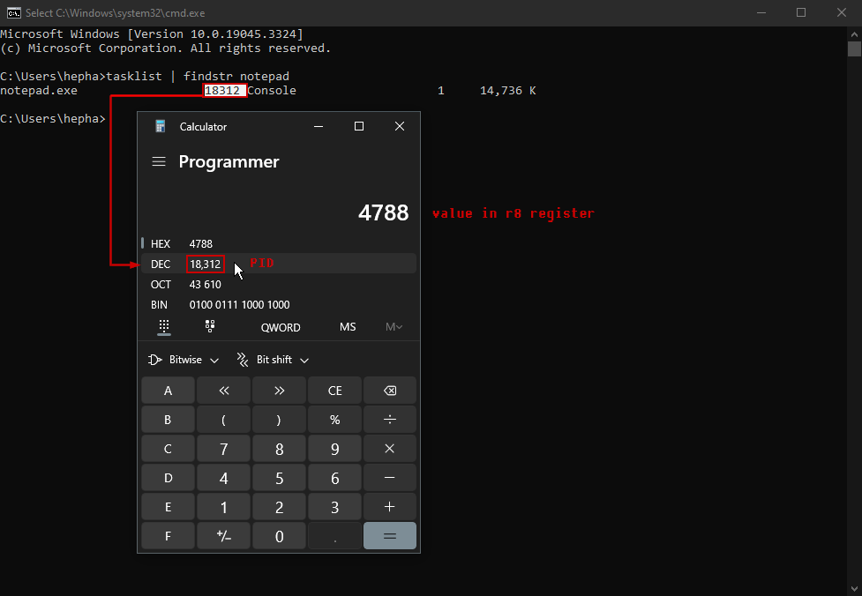Open the memory M dropdown flyout
The image size is (862, 596).
(x=394, y=327)
